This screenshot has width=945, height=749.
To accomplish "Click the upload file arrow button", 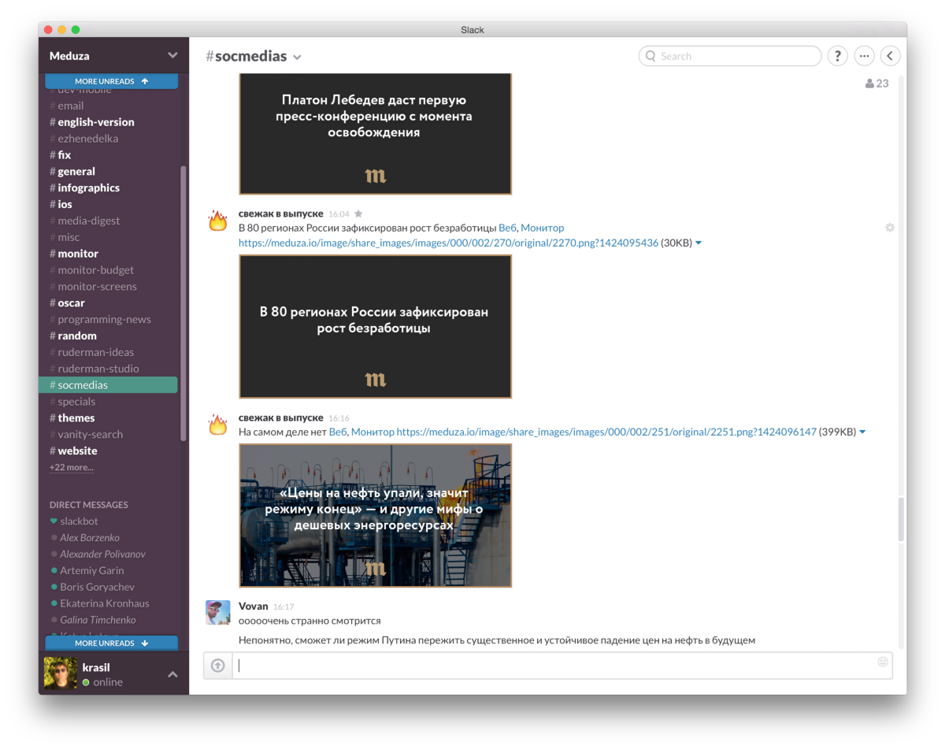I will tap(218, 666).
